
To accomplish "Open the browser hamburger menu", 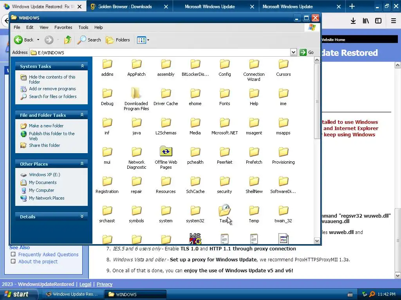I will [x=394, y=21].
